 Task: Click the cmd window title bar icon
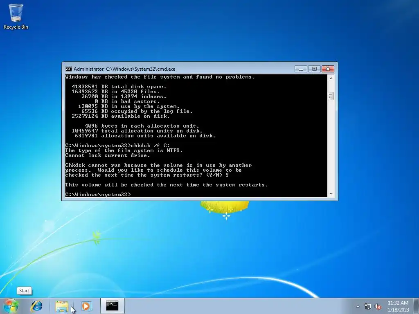coord(69,69)
